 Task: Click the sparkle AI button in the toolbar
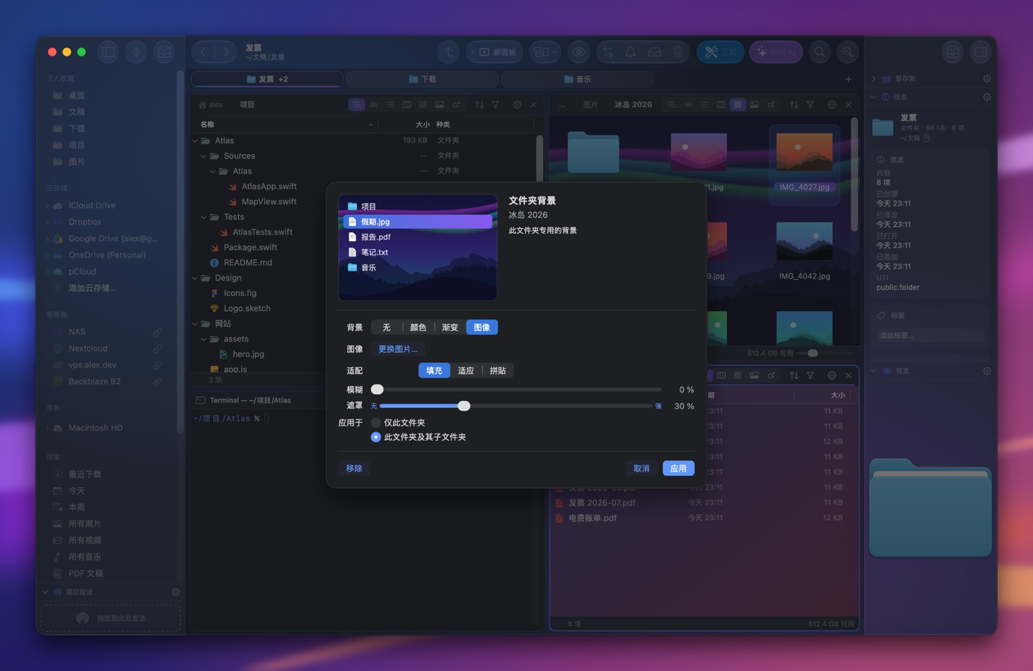(775, 52)
